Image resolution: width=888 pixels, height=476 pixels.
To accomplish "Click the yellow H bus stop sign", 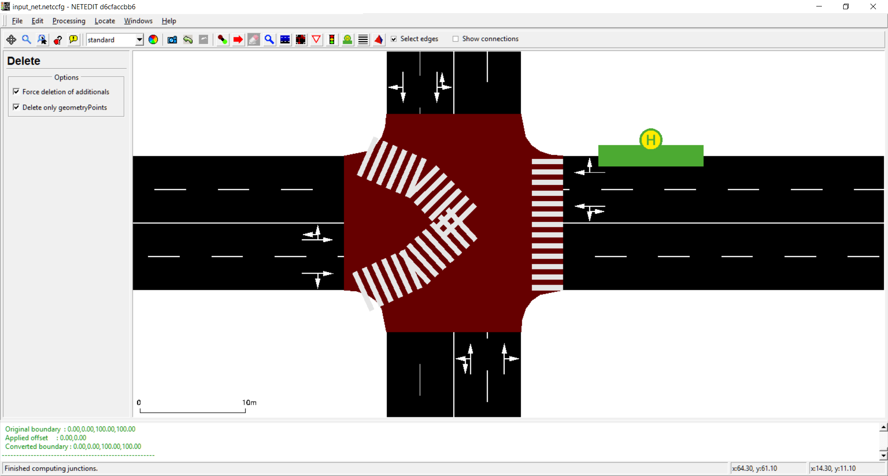I will pyautogui.click(x=651, y=139).
